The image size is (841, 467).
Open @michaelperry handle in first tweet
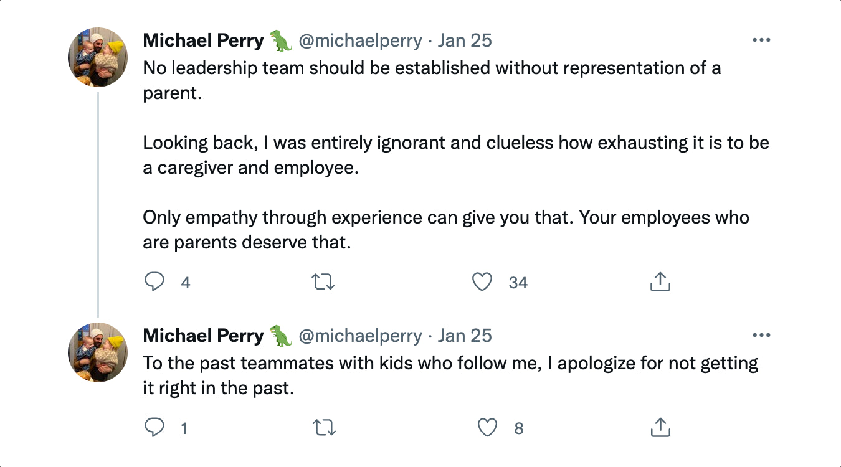[x=360, y=41]
